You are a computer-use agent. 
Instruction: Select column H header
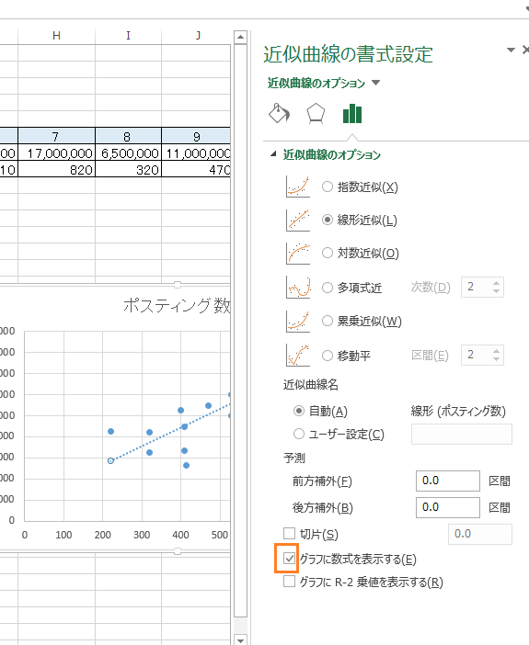pos(56,36)
